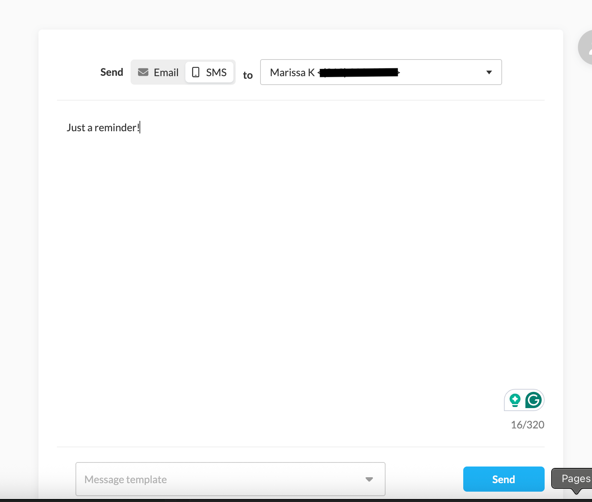Image resolution: width=592 pixels, height=502 pixels.
Task: Click the redacted recipient phone number
Action: click(x=359, y=72)
